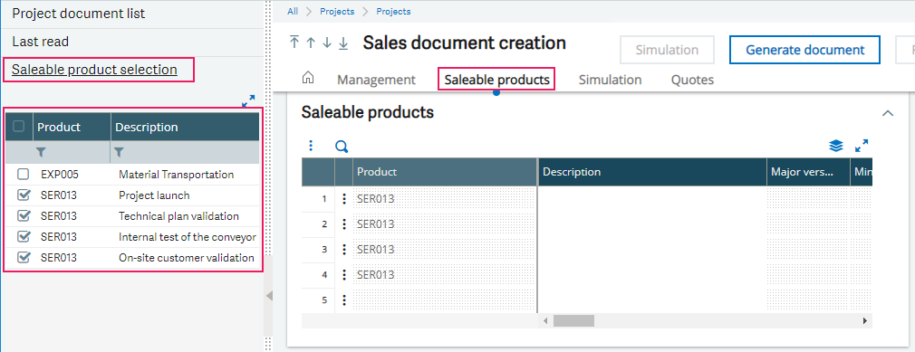The image size is (915, 352).
Task: Check the EXP005 Material Transportation checkbox
Action: [x=23, y=174]
